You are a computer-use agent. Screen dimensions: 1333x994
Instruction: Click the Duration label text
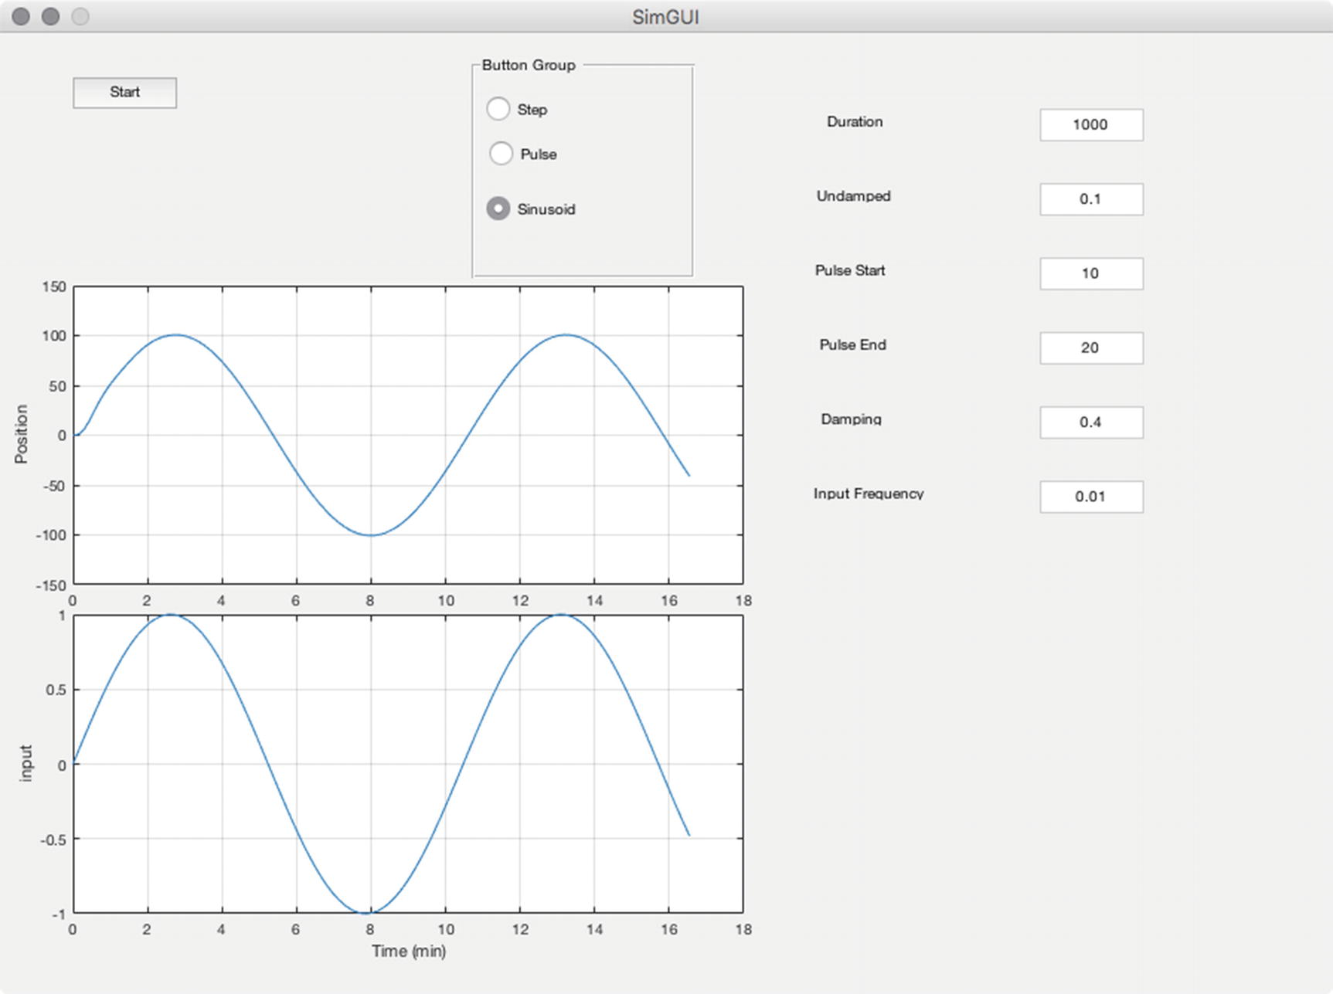click(x=854, y=122)
